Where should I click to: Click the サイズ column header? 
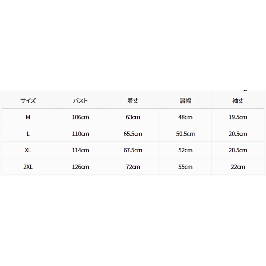(x=28, y=101)
